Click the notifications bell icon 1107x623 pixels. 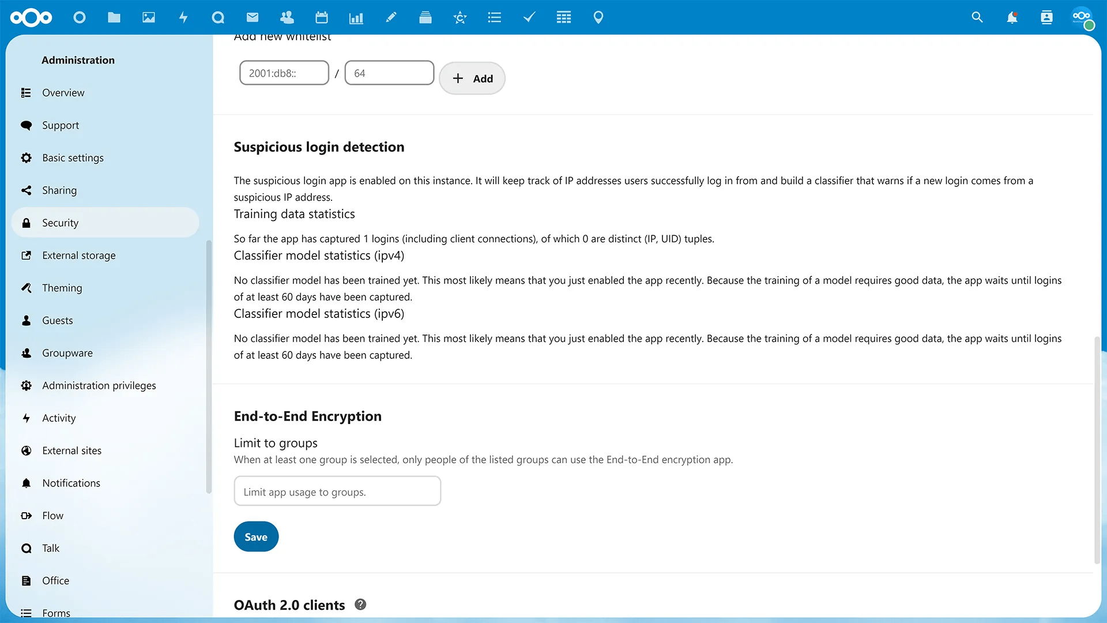[1012, 17]
